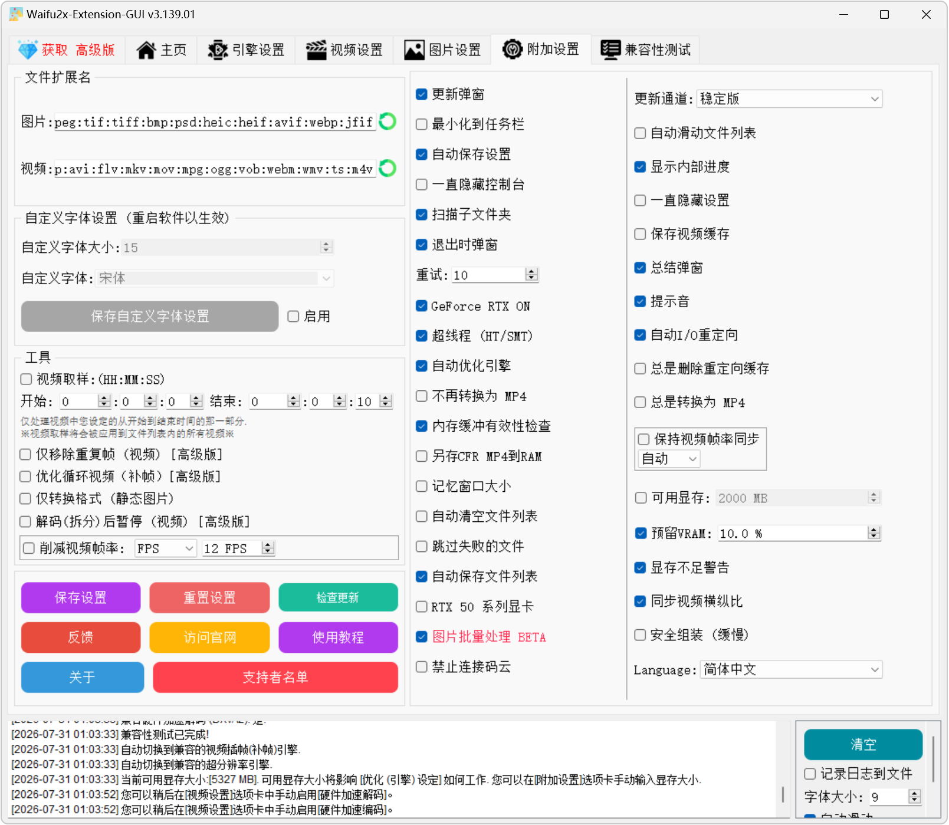Click the video file extensions input field
This screenshot has width=949, height=825.
pos(215,169)
